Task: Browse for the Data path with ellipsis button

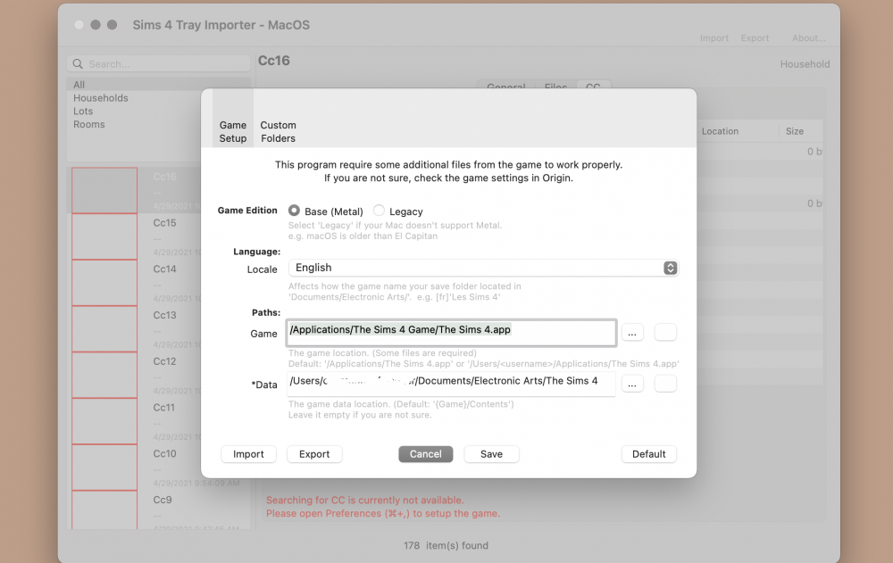Action: [632, 384]
